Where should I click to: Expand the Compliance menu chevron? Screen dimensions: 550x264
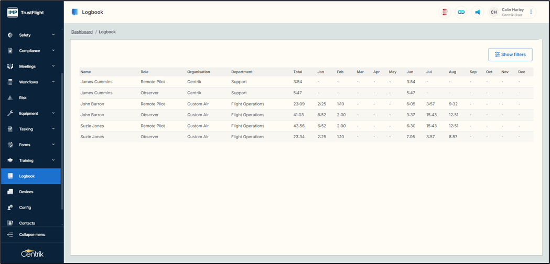tap(53, 51)
